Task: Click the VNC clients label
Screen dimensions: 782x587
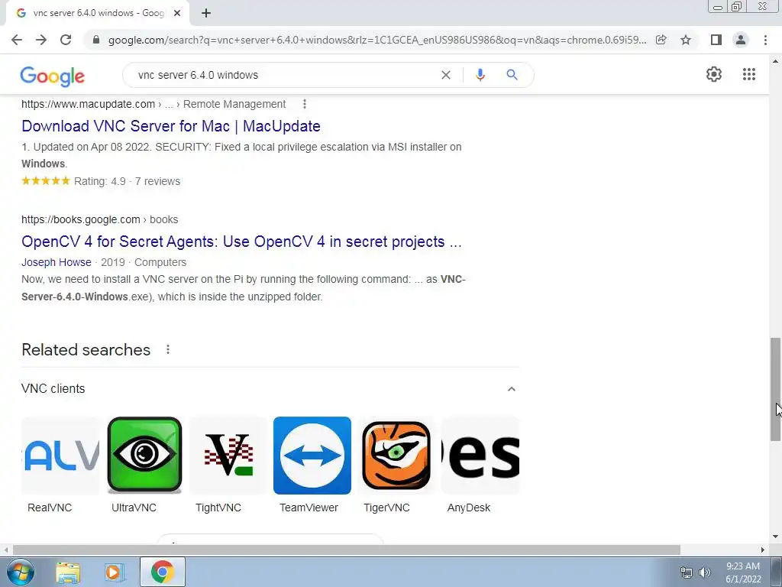Action: tap(53, 389)
